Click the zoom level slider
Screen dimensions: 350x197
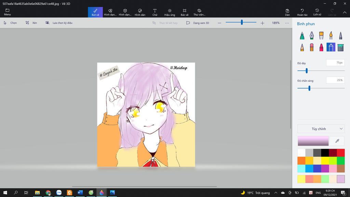241,22
